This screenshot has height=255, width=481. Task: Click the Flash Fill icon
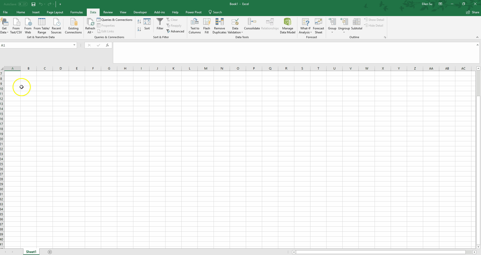point(207,22)
